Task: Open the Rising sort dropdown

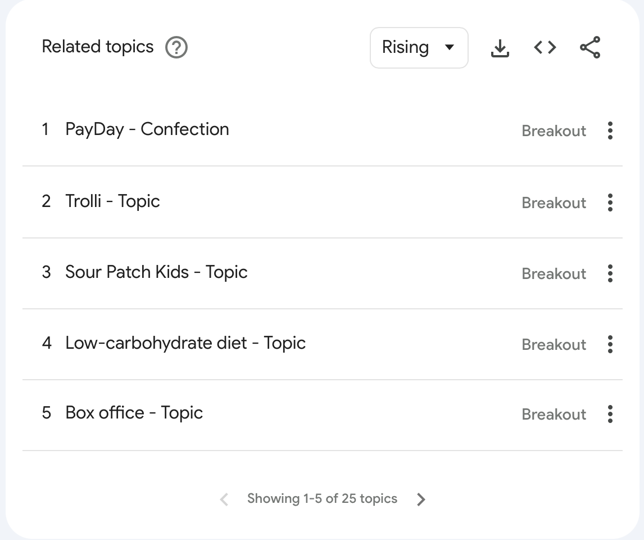Action: 419,48
